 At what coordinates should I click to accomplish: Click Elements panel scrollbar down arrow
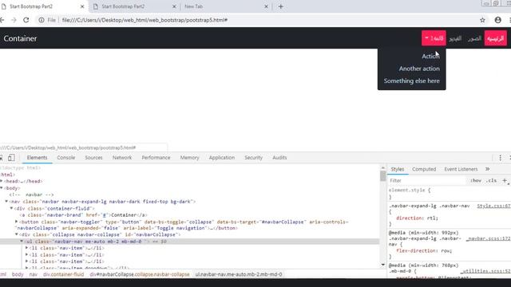pyautogui.click(x=383, y=265)
